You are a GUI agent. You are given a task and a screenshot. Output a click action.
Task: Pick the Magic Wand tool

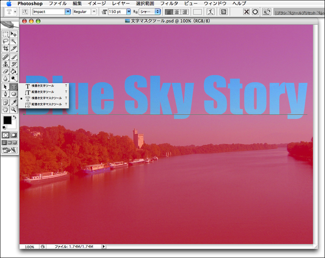tap(14, 41)
